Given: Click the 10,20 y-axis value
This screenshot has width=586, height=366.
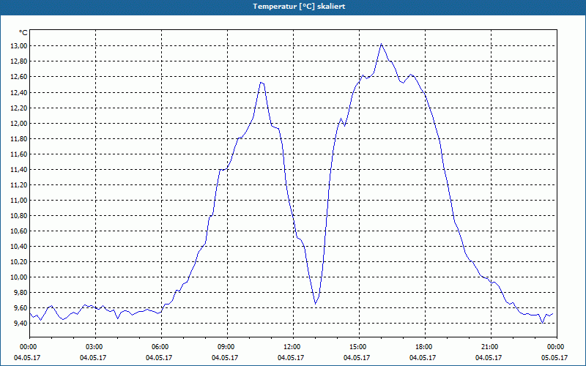Looking at the screenshot, I should coord(20,261).
